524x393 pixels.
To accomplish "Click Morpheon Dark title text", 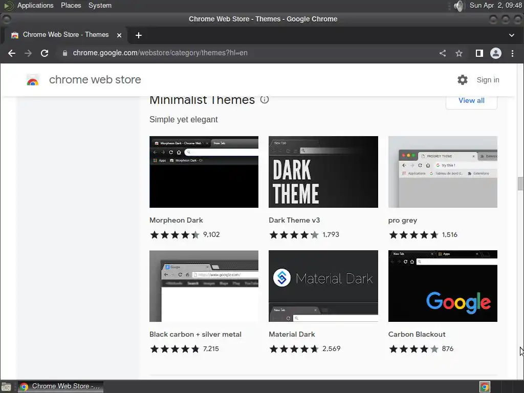I will click(176, 220).
